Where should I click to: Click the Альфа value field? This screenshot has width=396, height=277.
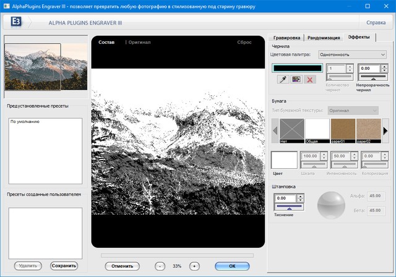pyautogui.click(x=376, y=196)
